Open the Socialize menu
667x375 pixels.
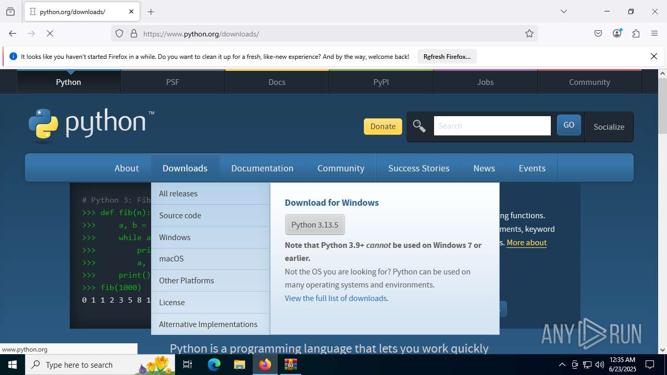pos(609,127)
